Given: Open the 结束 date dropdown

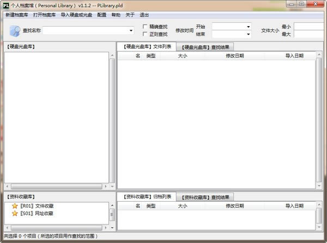Looking at the screenshot, I should 248,34.
